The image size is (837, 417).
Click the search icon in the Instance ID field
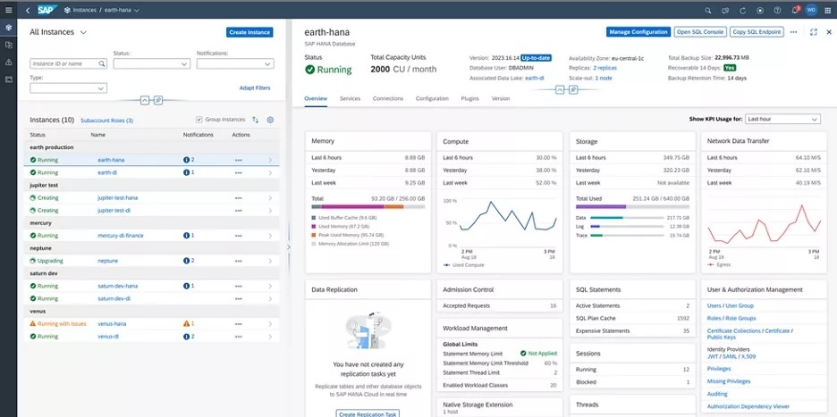pos(101,63)
